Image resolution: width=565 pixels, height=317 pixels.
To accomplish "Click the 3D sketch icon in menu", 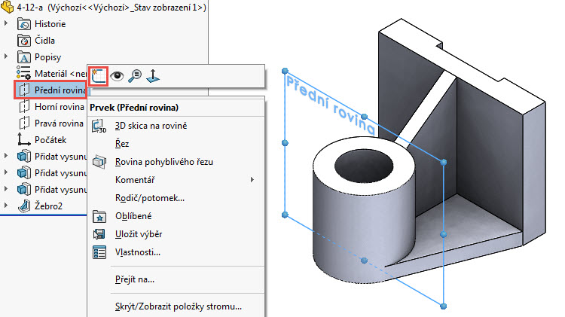I will pyautogui.click(x=99, y=126).
